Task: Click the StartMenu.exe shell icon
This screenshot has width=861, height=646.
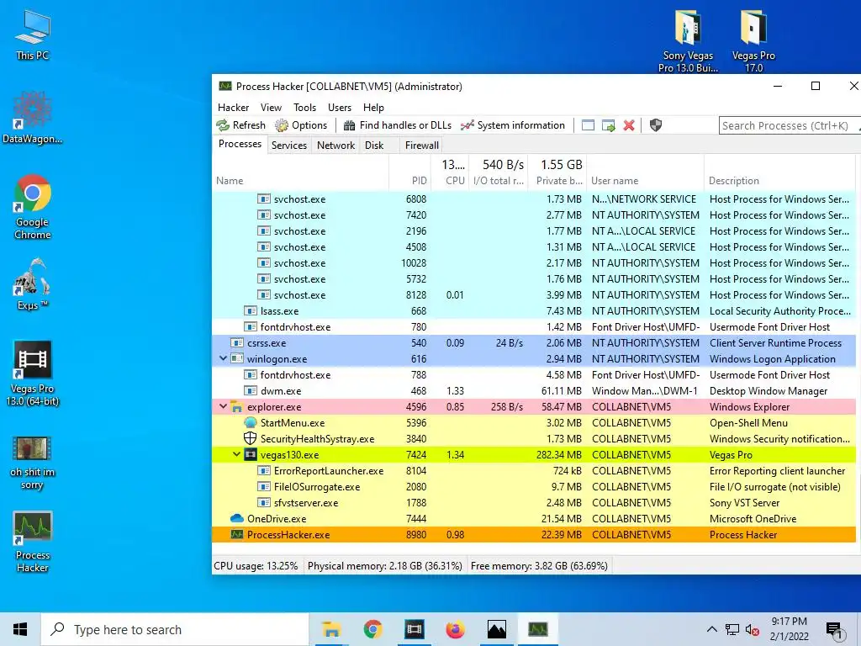Action: tap(251, 422)
